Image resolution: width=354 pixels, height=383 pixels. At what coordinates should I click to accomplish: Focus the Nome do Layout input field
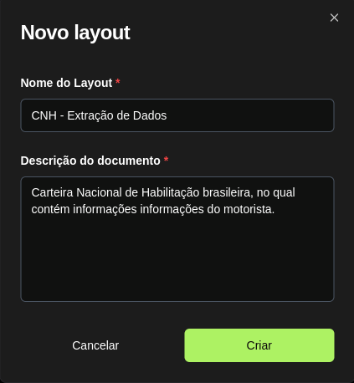coord(177,115)
